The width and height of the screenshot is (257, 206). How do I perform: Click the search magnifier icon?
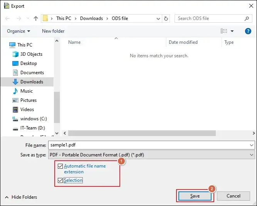pos(247,18)
